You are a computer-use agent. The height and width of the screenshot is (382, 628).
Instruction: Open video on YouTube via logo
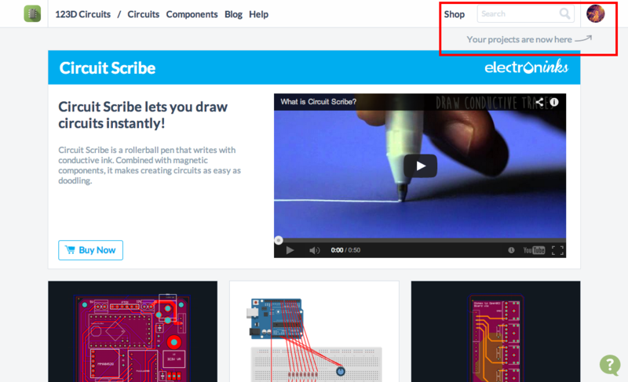534,250
